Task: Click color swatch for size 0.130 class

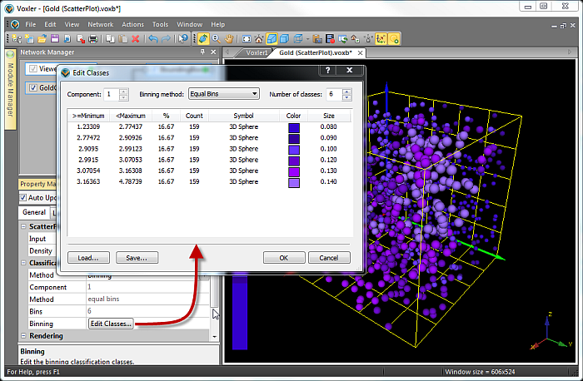Action: click(294, 171)
